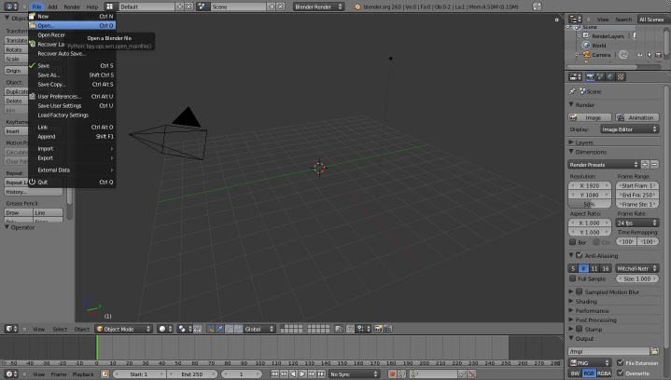Play the animation forward
Viewport: 671px width, 380px height.
[302, 374]
